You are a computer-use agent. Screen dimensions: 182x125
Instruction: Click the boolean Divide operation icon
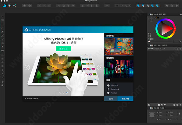click(157, 5)
